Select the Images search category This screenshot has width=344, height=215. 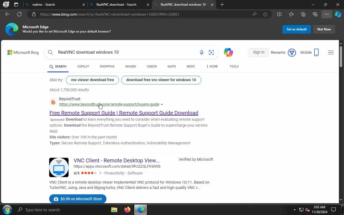tap(130, 66)
